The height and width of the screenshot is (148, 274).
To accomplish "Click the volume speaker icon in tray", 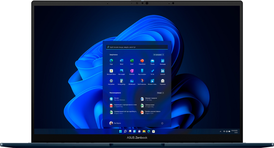I will click(227, 132).
